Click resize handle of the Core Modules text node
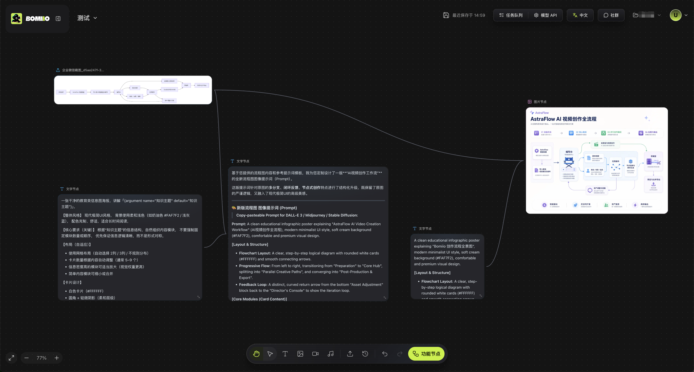 385,298
